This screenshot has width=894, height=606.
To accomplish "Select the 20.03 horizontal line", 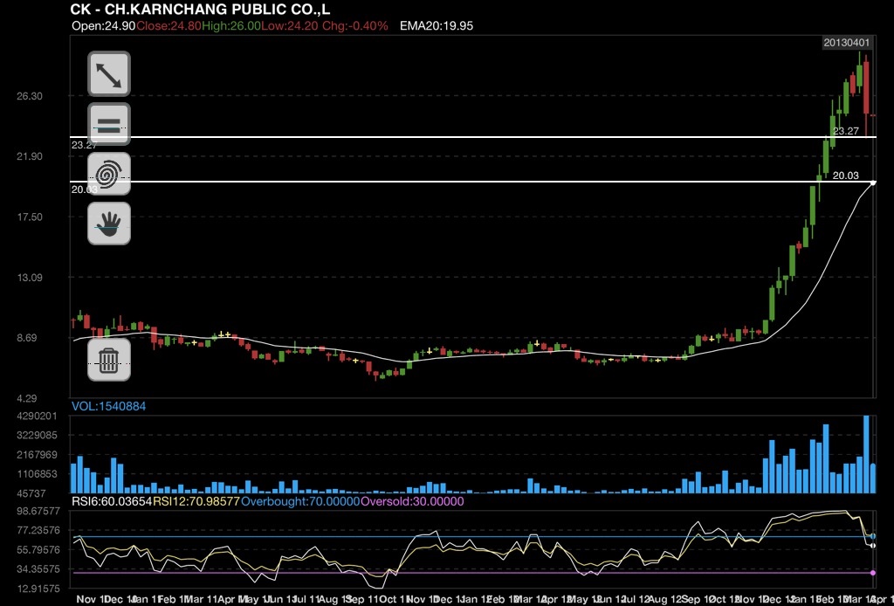I will (472, 182).
